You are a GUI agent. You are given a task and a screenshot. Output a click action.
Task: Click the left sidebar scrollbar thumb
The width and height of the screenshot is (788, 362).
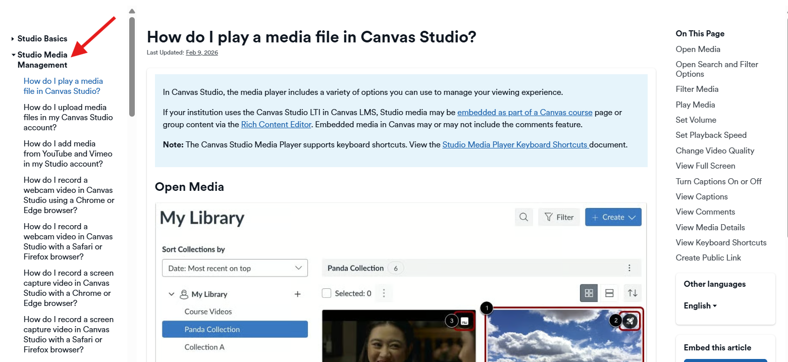pos(132,67)
